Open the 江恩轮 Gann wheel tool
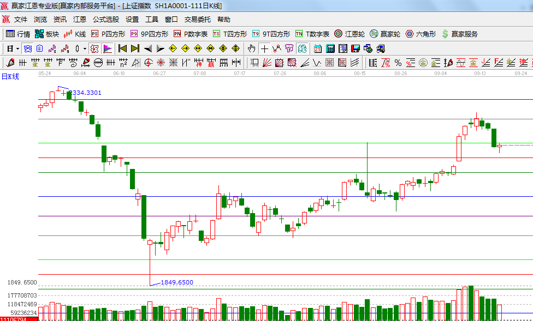 (349, 34)
